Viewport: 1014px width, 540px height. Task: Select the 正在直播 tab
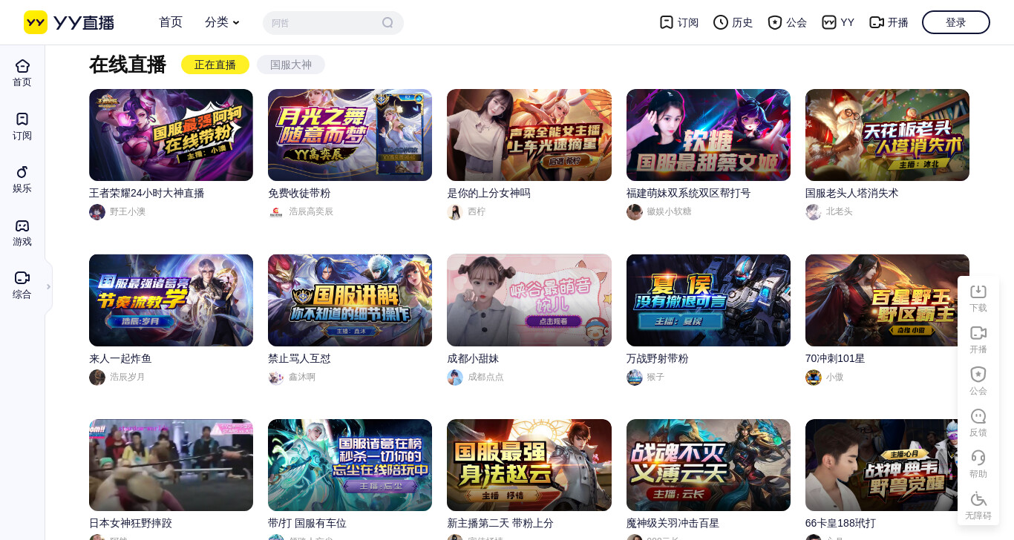(x=215, y=65)
